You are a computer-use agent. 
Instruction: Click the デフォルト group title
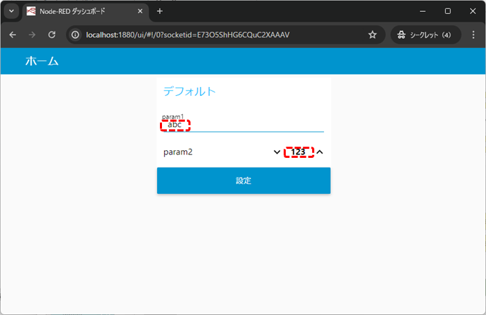click(x=189, y=91)
